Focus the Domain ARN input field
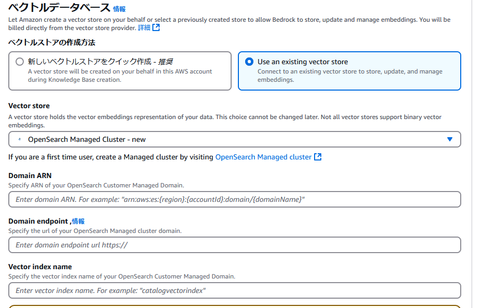 [x=235, y=199]
